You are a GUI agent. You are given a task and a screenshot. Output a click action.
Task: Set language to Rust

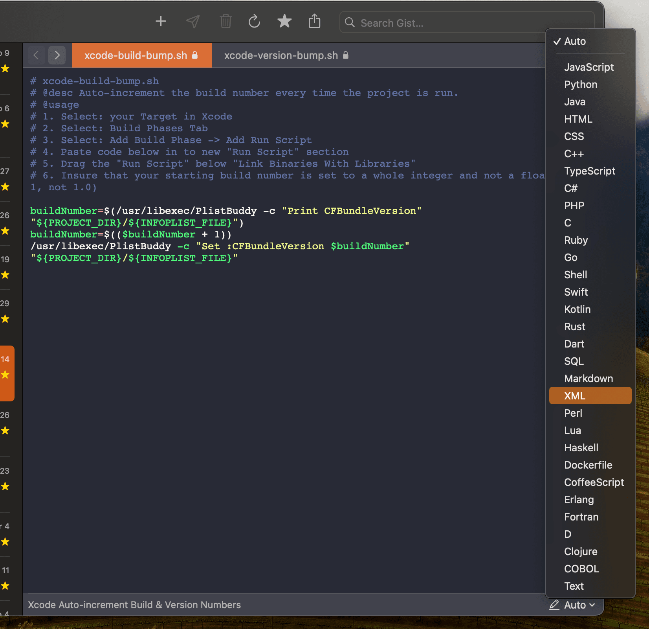point(590,327)
